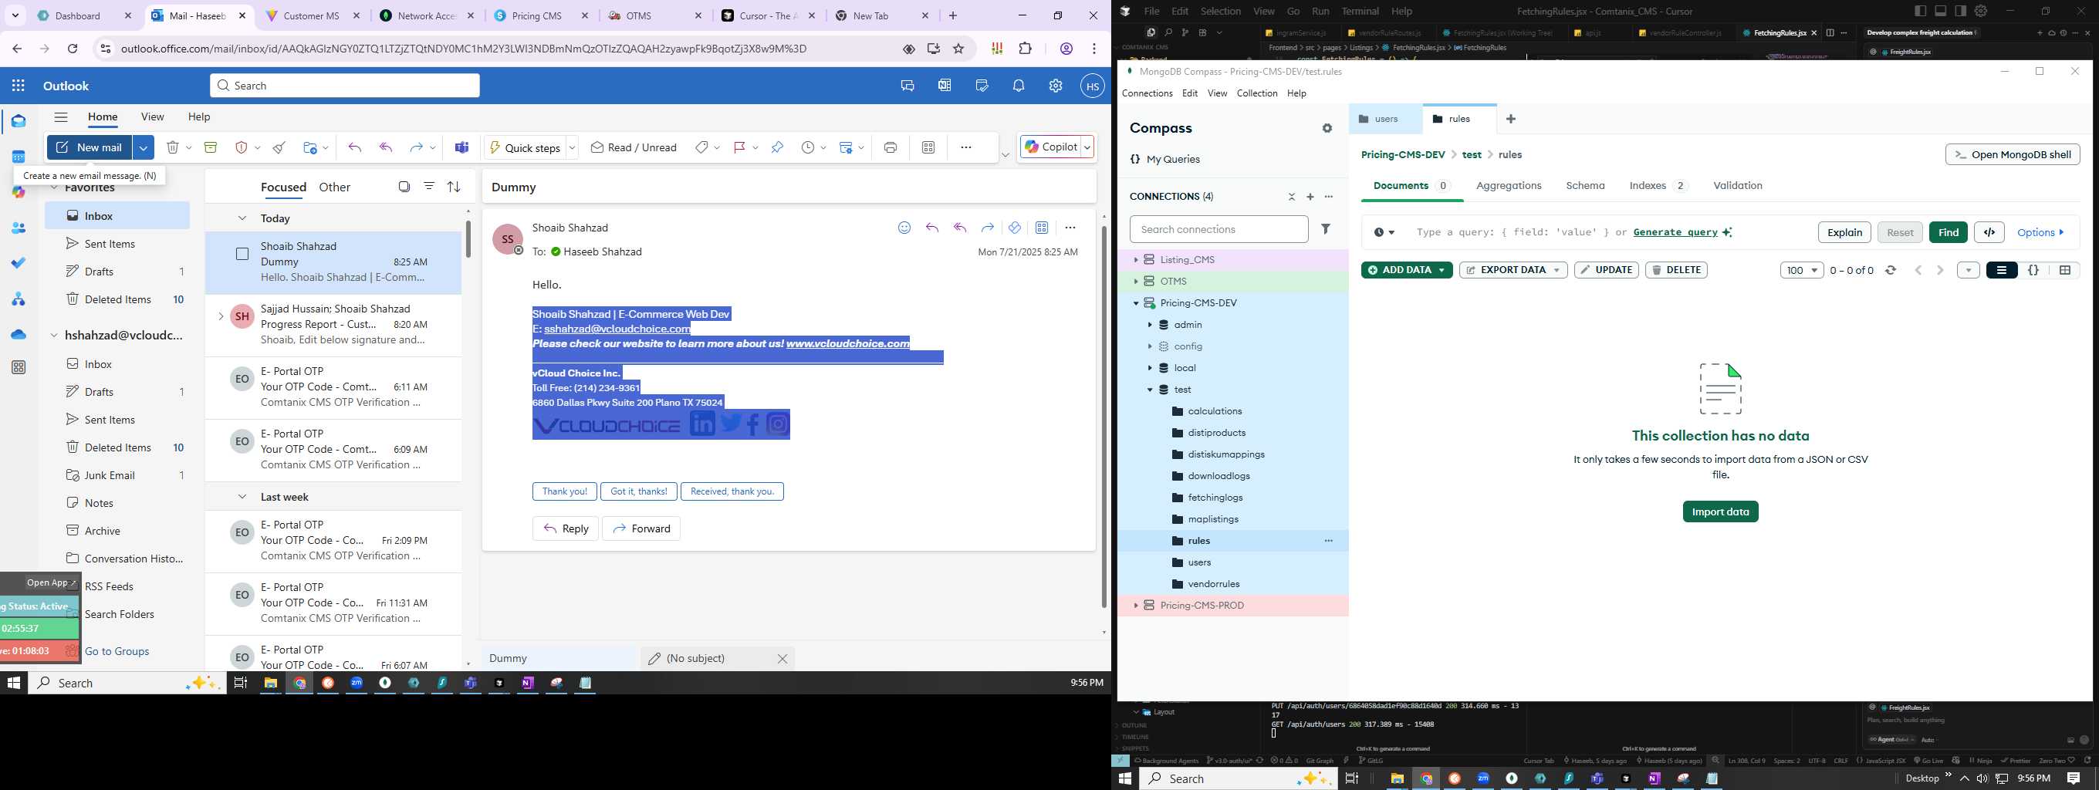Open Copilot dropdown arrow in Outlook

[x=1087, y=147]
